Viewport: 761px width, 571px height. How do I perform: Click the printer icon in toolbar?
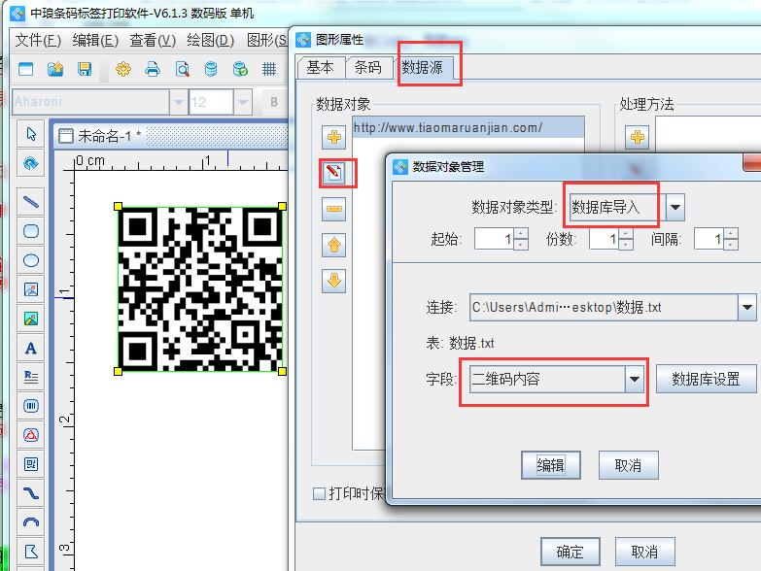pos(153,69)
